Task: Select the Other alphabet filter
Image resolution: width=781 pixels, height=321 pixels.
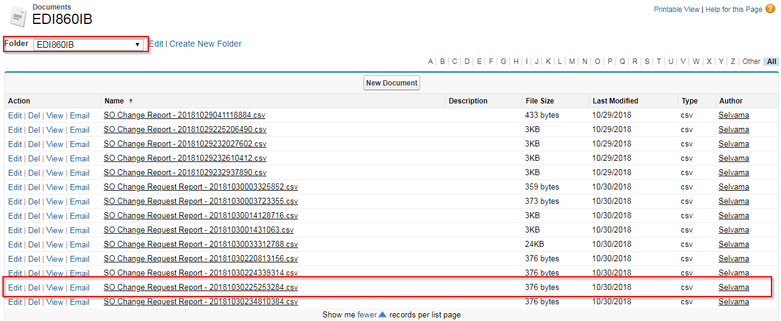Action: coord(751,62)
